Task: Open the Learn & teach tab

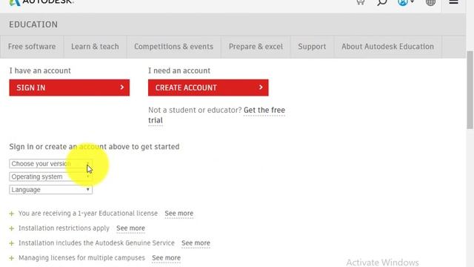Action: point(95,47)
